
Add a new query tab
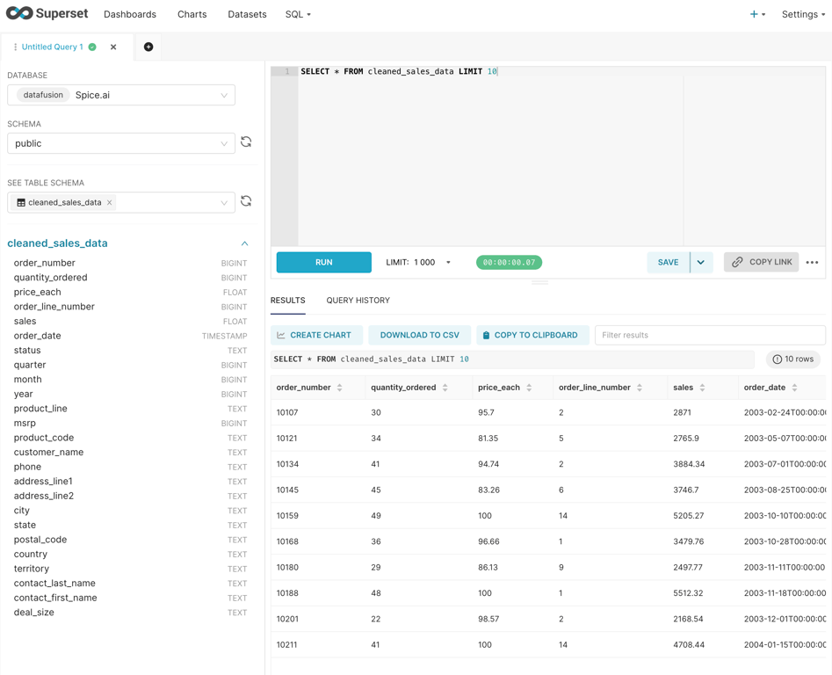[148, 47]
